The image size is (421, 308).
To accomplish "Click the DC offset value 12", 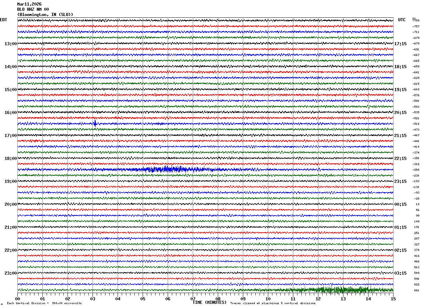I will pos(418,204).
